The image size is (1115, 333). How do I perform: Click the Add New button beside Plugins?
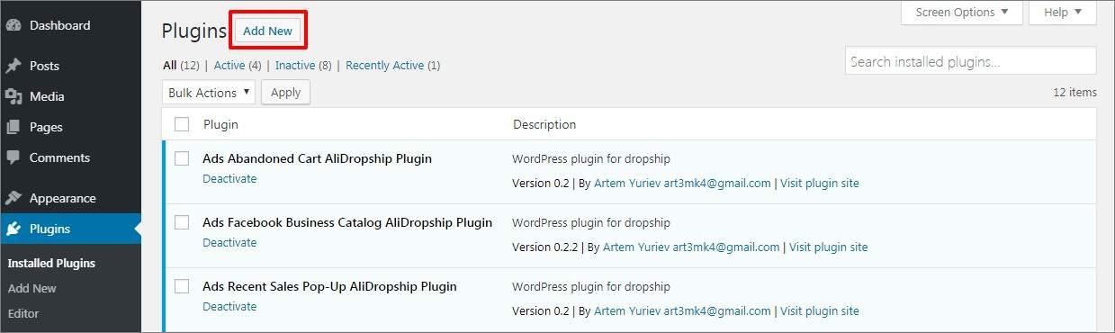268,31
